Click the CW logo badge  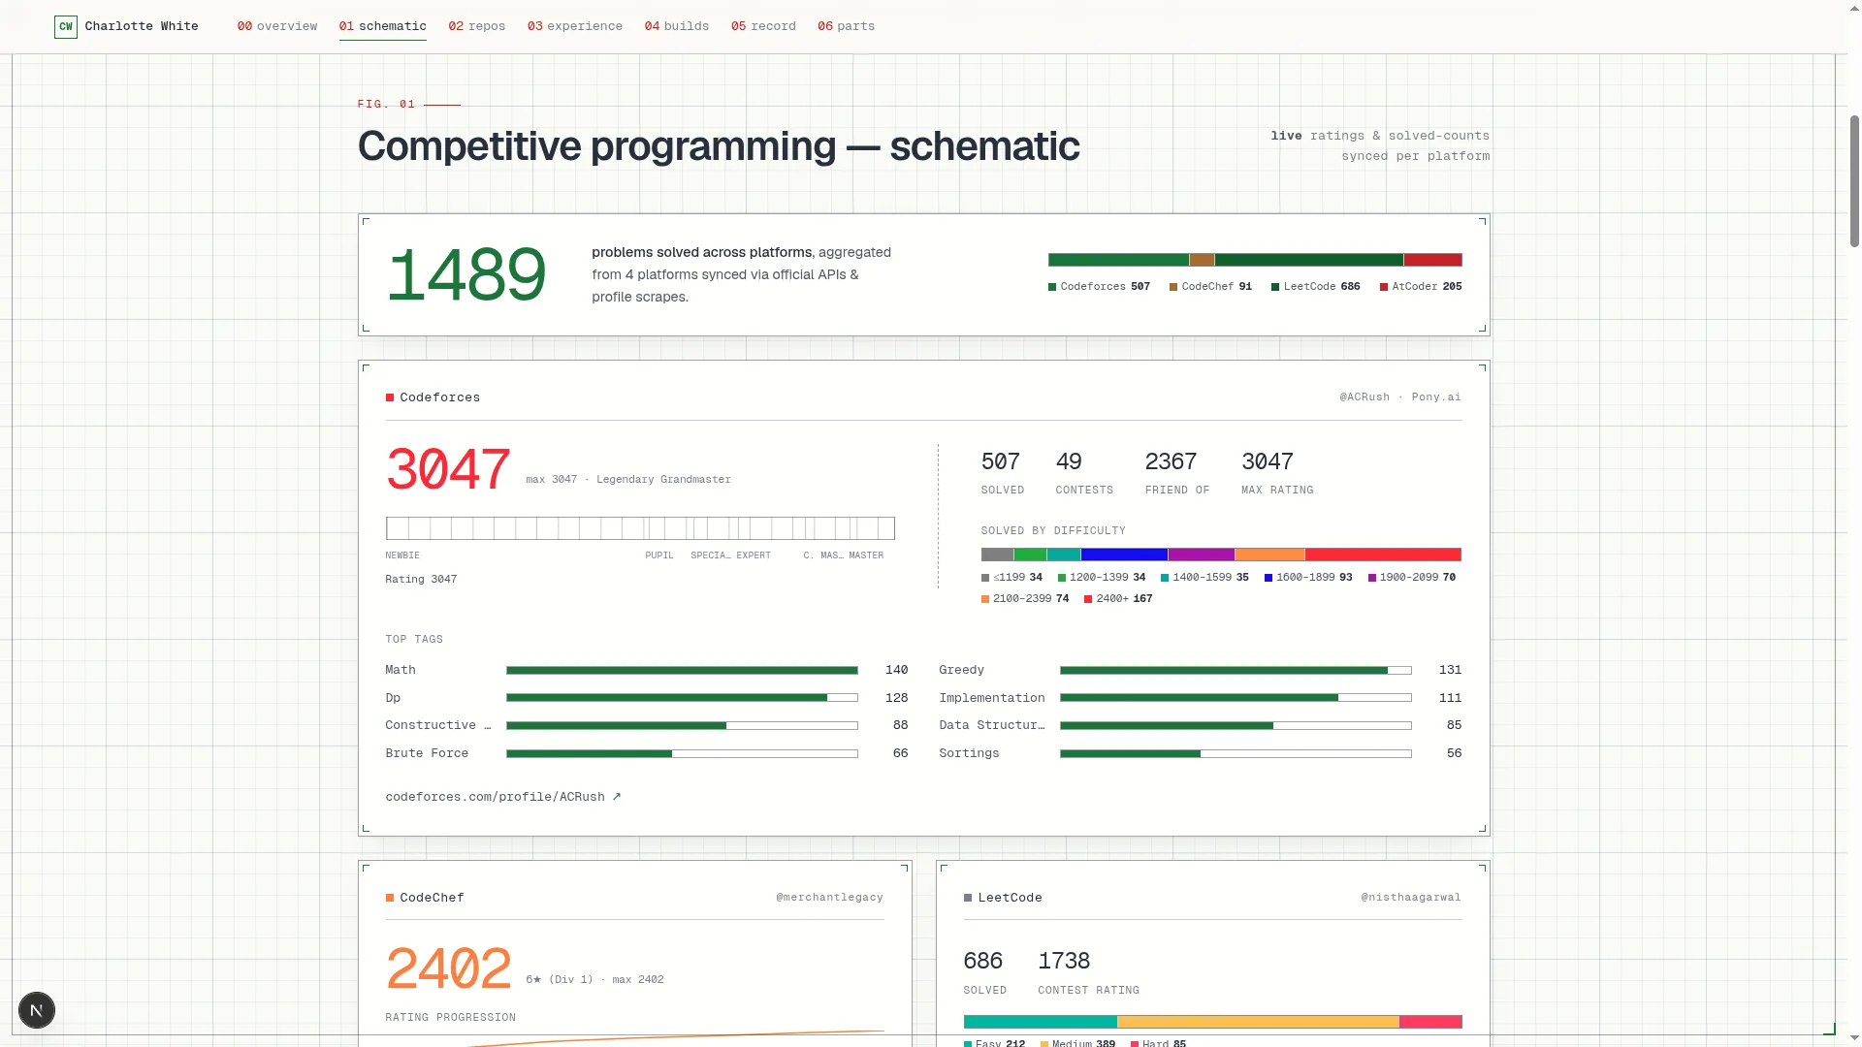pyautogui.click(x=66, y=27)
